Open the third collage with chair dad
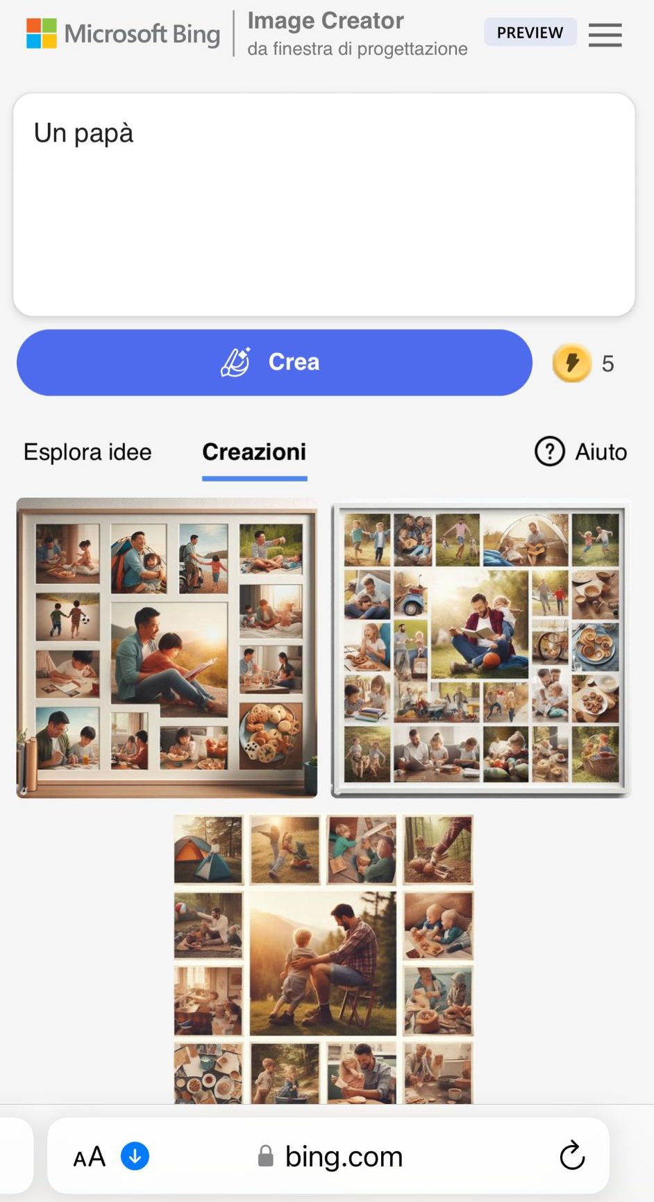 tap(324, 960)
